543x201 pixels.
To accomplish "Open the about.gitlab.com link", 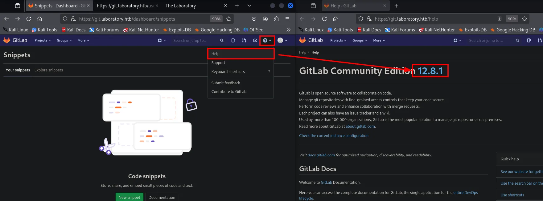I will (x=360, y=126).
